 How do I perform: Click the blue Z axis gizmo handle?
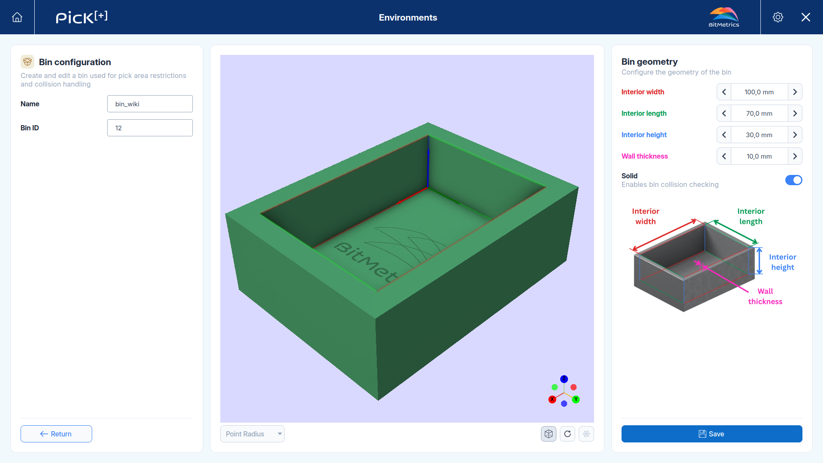point(564,379)
